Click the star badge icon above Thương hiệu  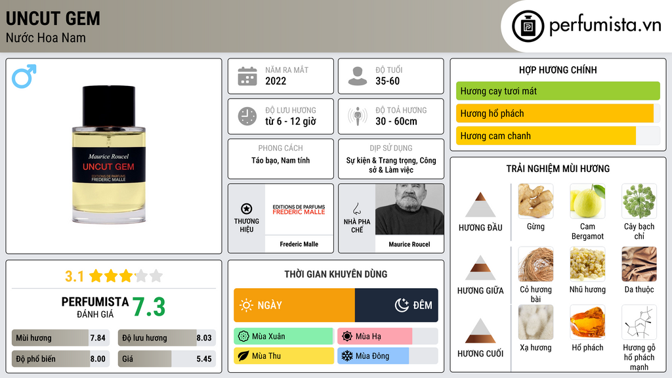(247, 209)
